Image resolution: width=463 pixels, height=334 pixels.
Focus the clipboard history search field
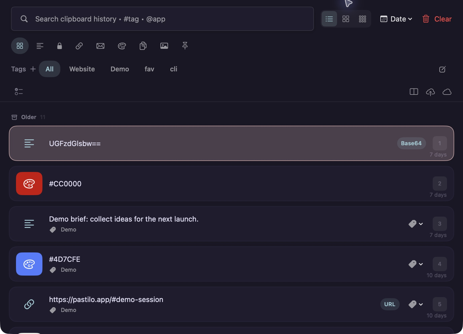(x=162, y=19)
